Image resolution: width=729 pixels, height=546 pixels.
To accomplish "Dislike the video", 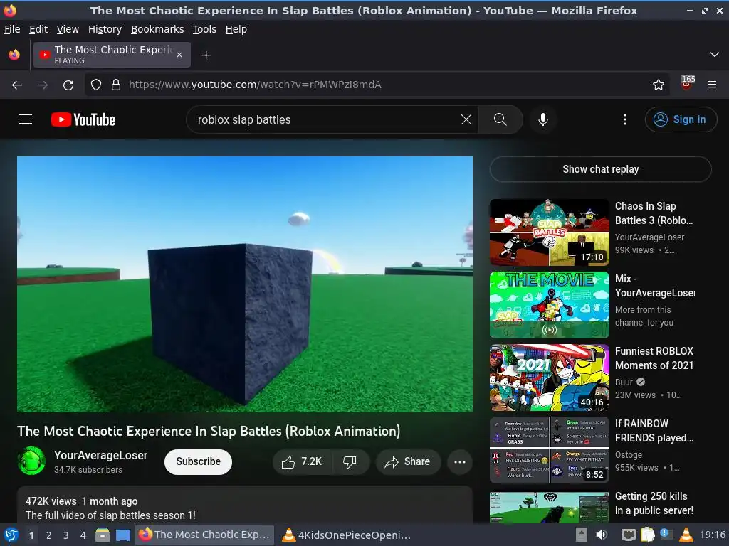I will tap(350, 461).
